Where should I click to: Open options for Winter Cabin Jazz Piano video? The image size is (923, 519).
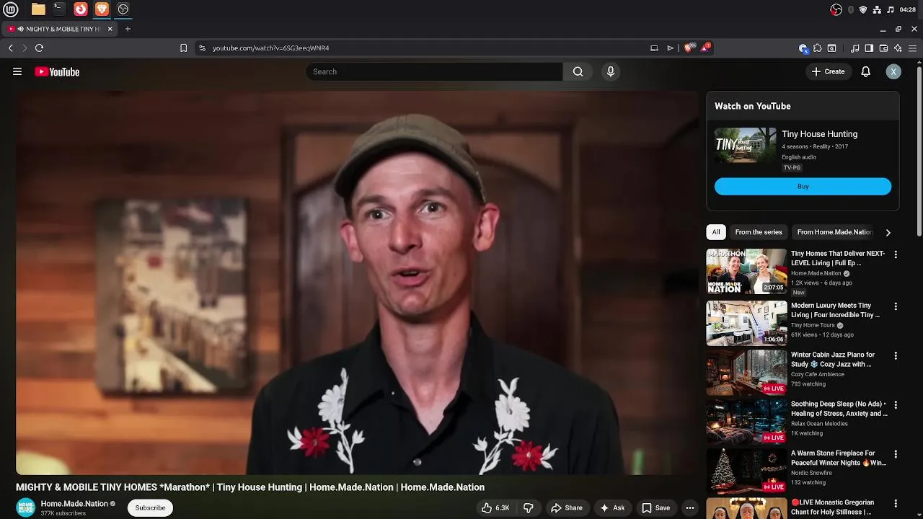896,355
